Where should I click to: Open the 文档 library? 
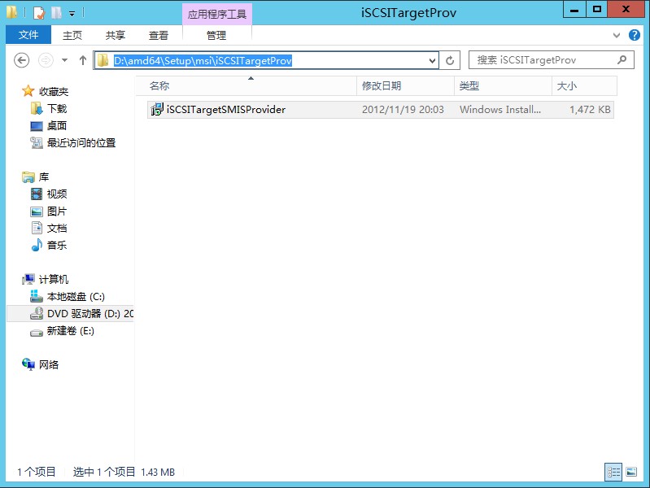click(57, 228)
